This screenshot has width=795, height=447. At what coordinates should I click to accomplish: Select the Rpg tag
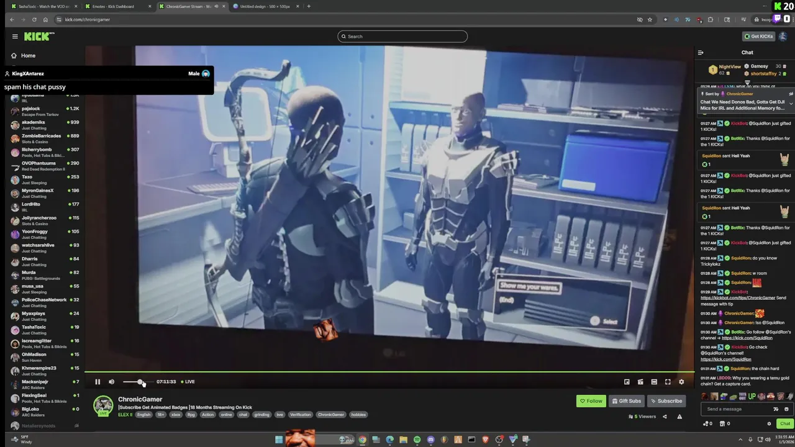[x=191, y=415]
